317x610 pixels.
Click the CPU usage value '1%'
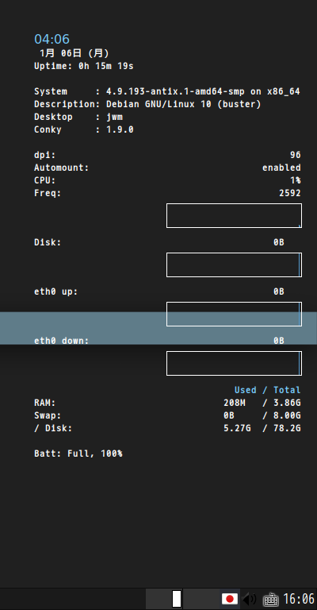[x=296, y=180]
